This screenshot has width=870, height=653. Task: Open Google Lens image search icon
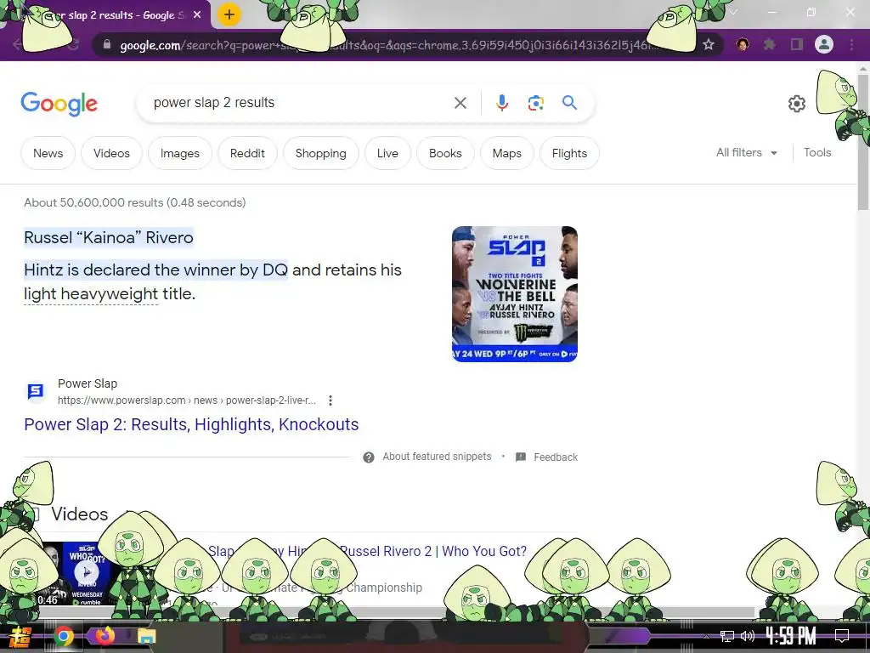(535, 103)
